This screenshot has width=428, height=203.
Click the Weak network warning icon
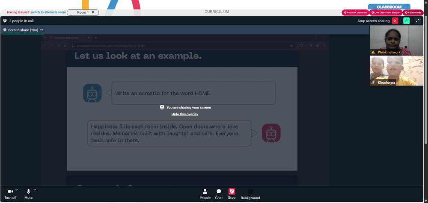(x=373, y=52)
